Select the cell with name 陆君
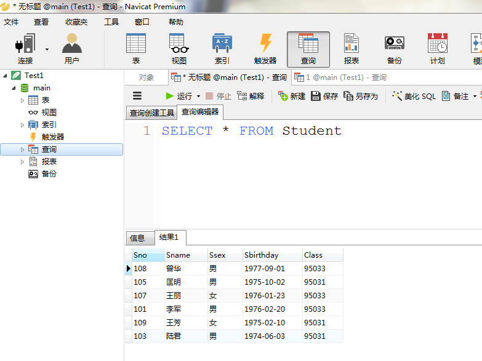This screenshot has width=482, height=361. [187, 336]
